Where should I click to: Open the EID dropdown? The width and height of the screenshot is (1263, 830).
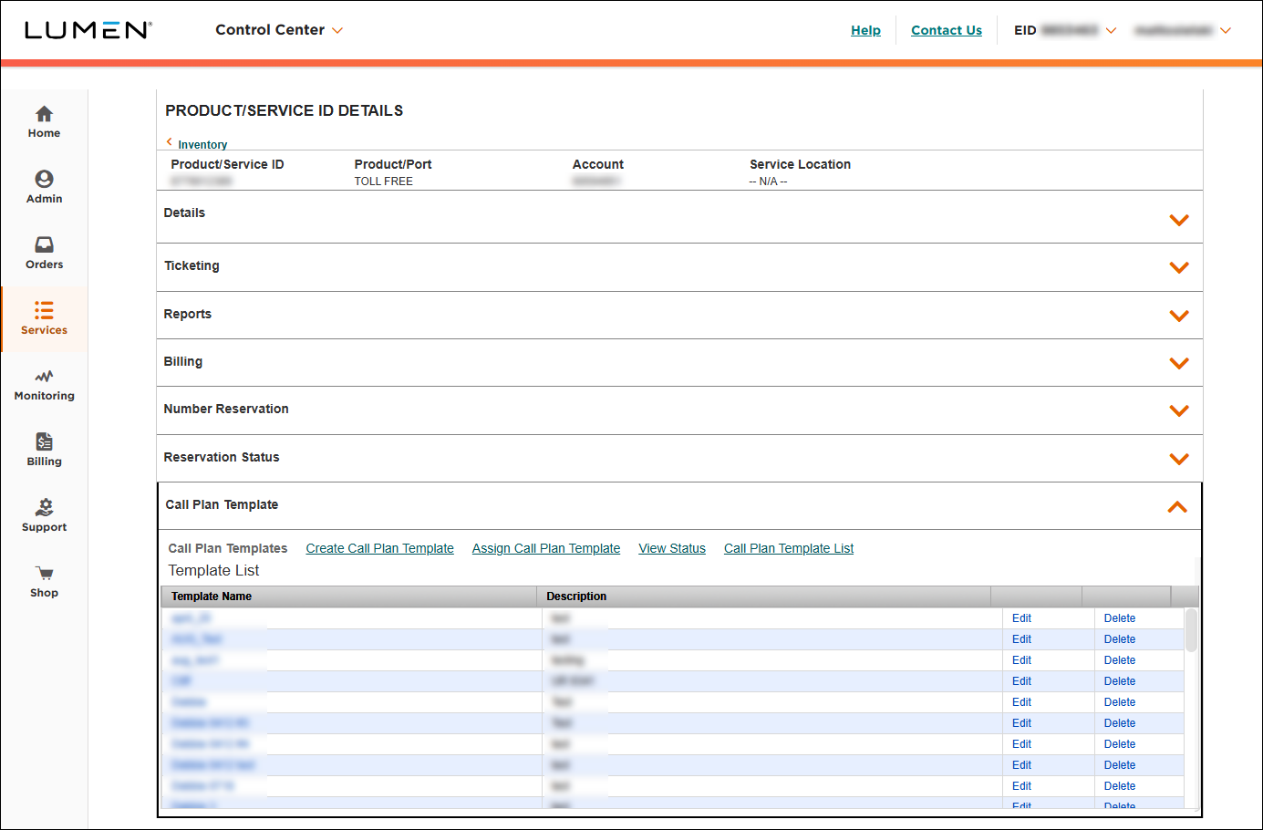1111,30
